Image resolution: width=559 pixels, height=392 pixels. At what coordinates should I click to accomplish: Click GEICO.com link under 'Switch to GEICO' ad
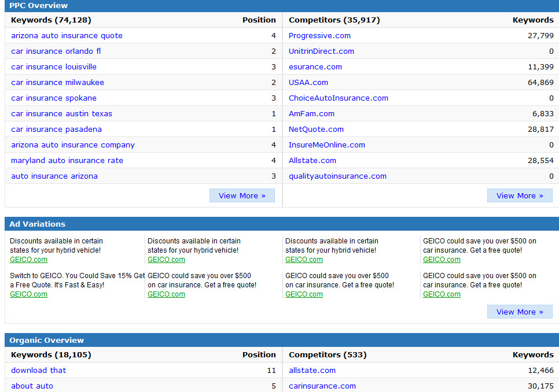28,294
